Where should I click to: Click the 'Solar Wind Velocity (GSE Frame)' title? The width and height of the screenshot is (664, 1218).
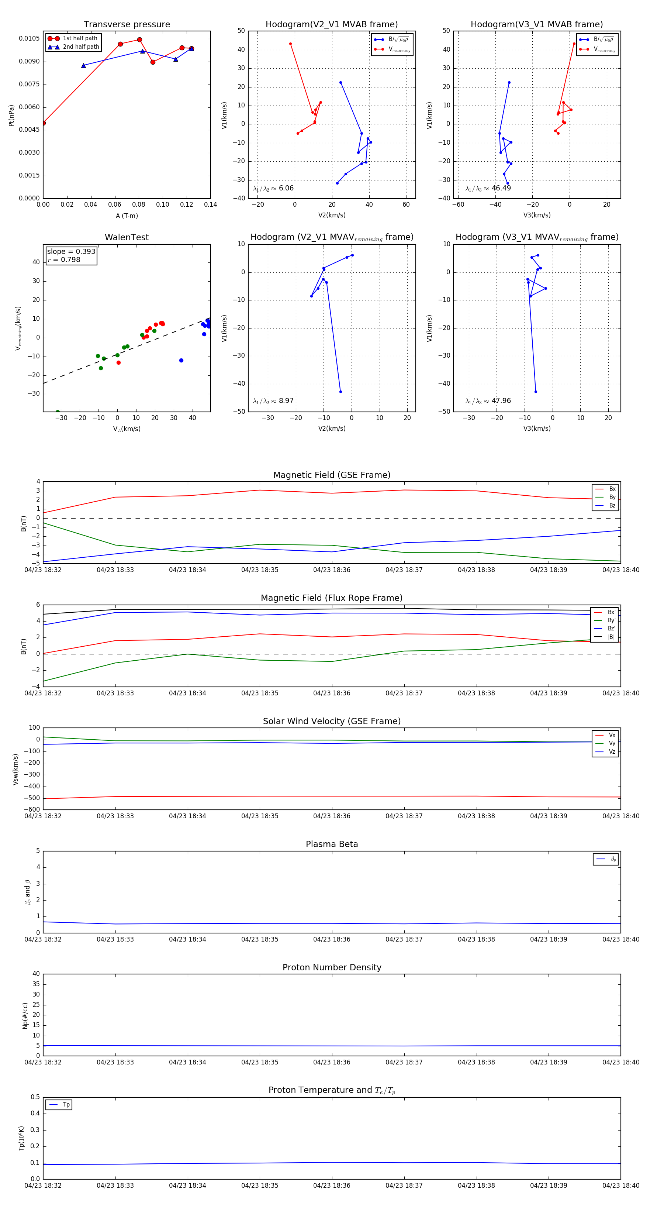point(332,721)
